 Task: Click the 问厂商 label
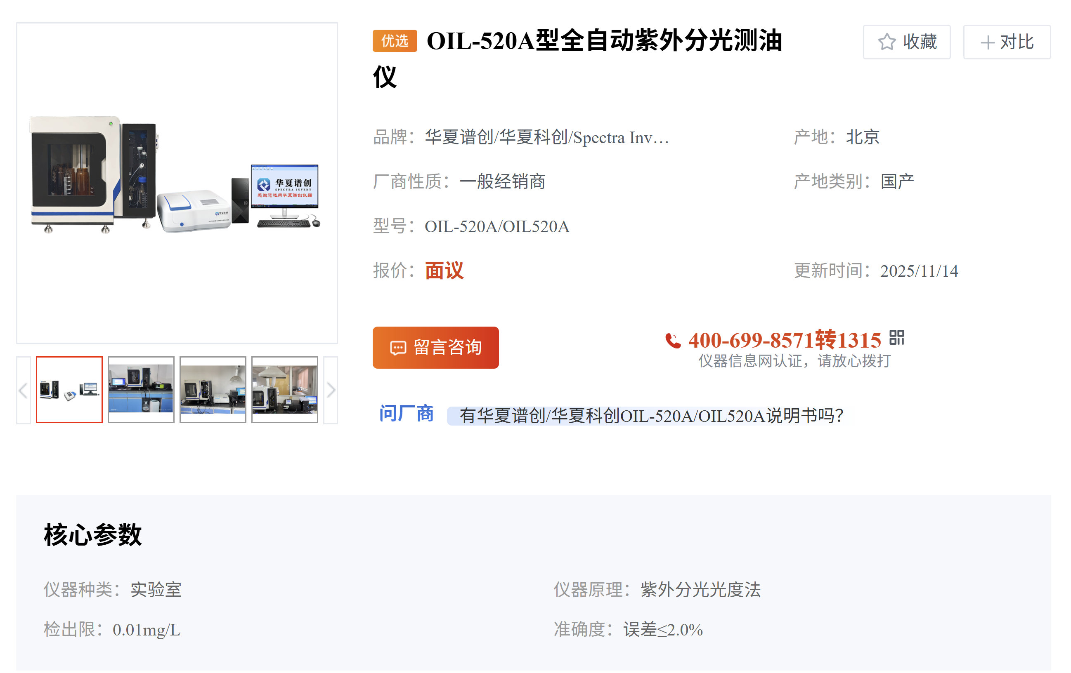tap(406, 414)
